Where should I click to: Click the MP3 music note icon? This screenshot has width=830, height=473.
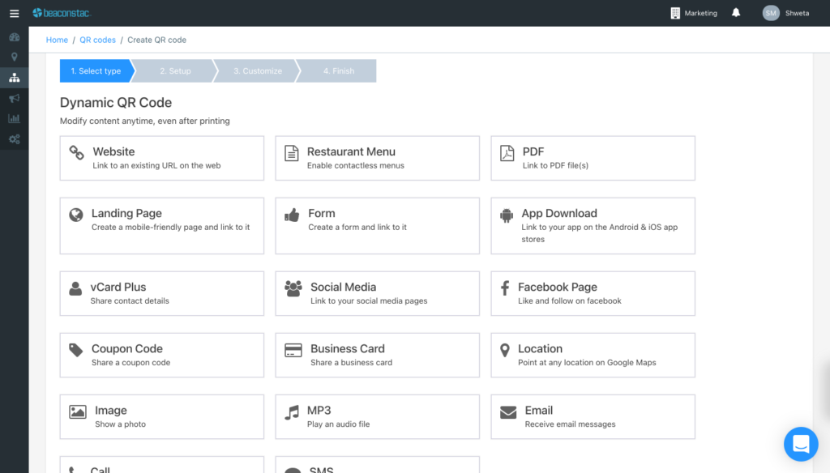[x=292, y=412]
